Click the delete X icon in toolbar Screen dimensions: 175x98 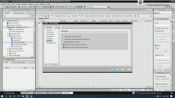(x=31, y=7)
